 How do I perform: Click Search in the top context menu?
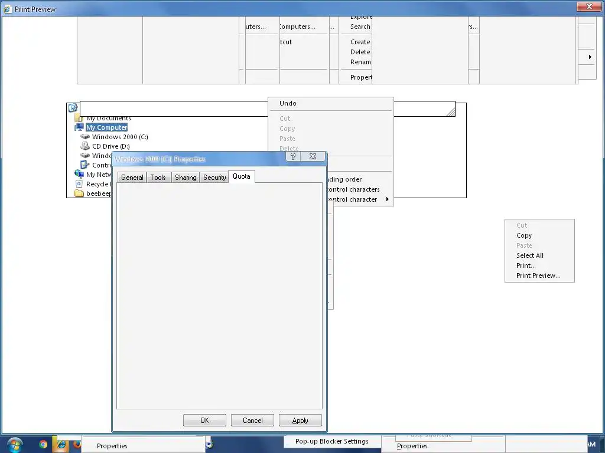click(x=360, y=27)
